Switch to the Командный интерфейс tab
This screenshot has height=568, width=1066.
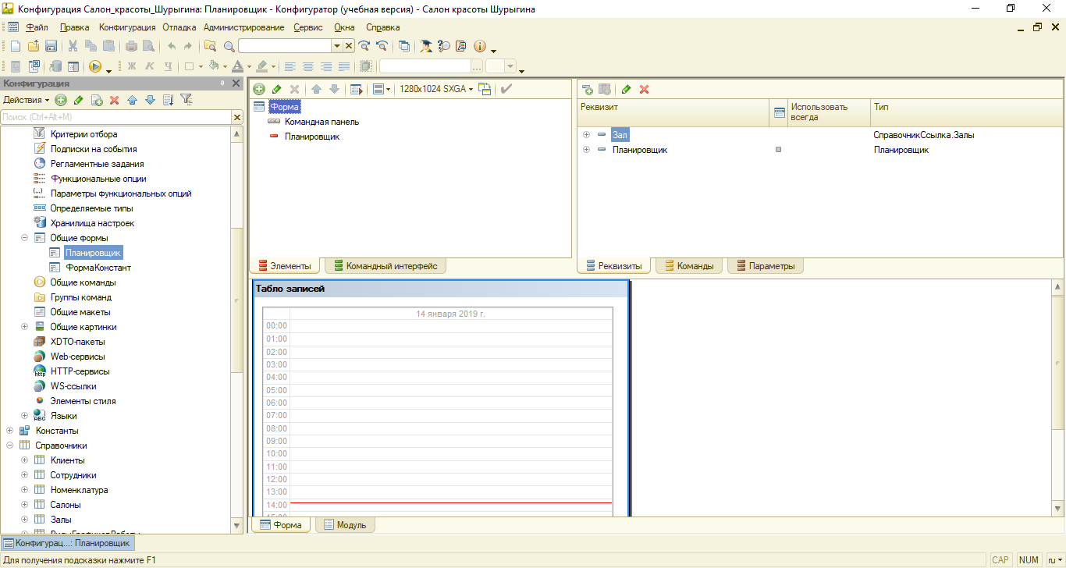pyautogui.click(x=386, y=266)
